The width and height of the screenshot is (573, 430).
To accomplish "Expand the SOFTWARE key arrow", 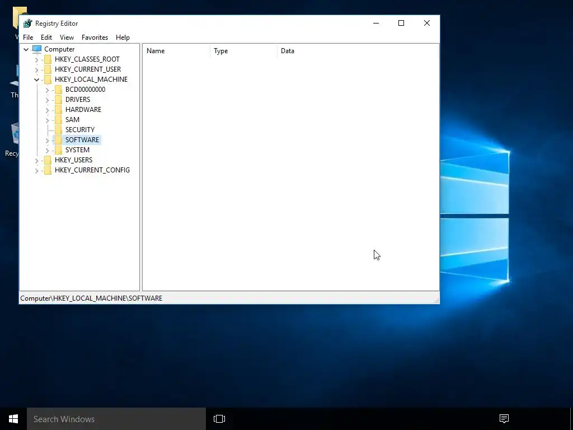I will tap(47, 141).
